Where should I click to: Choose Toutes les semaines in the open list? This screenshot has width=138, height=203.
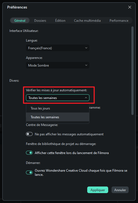pos(58,117)
